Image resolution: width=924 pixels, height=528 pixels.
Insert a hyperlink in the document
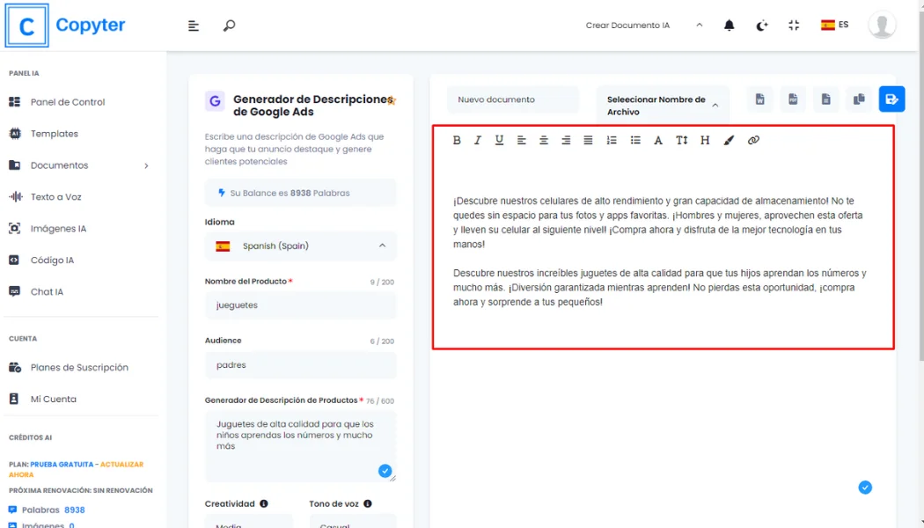pyautogui.click(x=753, y=140)
